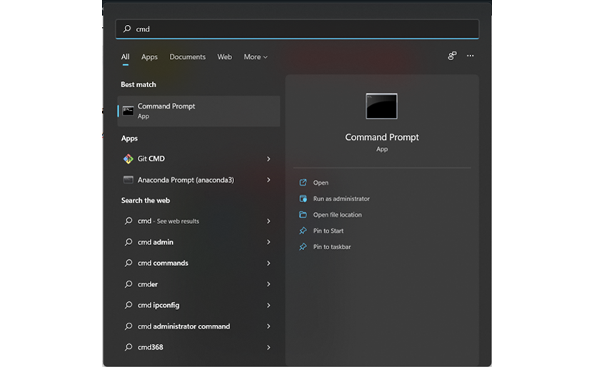
Task: Click Run as administrator
Action: pyautogui.click(x=341, y=198)
